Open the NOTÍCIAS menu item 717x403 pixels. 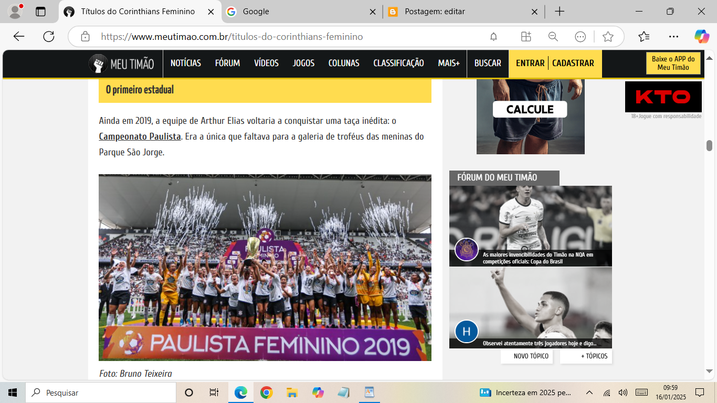(x=186, y=63)
